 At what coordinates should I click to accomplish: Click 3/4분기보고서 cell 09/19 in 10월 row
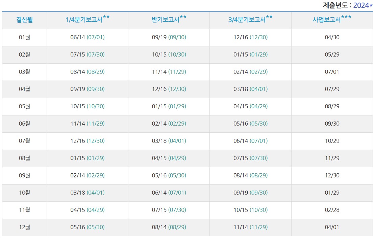(x=250, y=192)
